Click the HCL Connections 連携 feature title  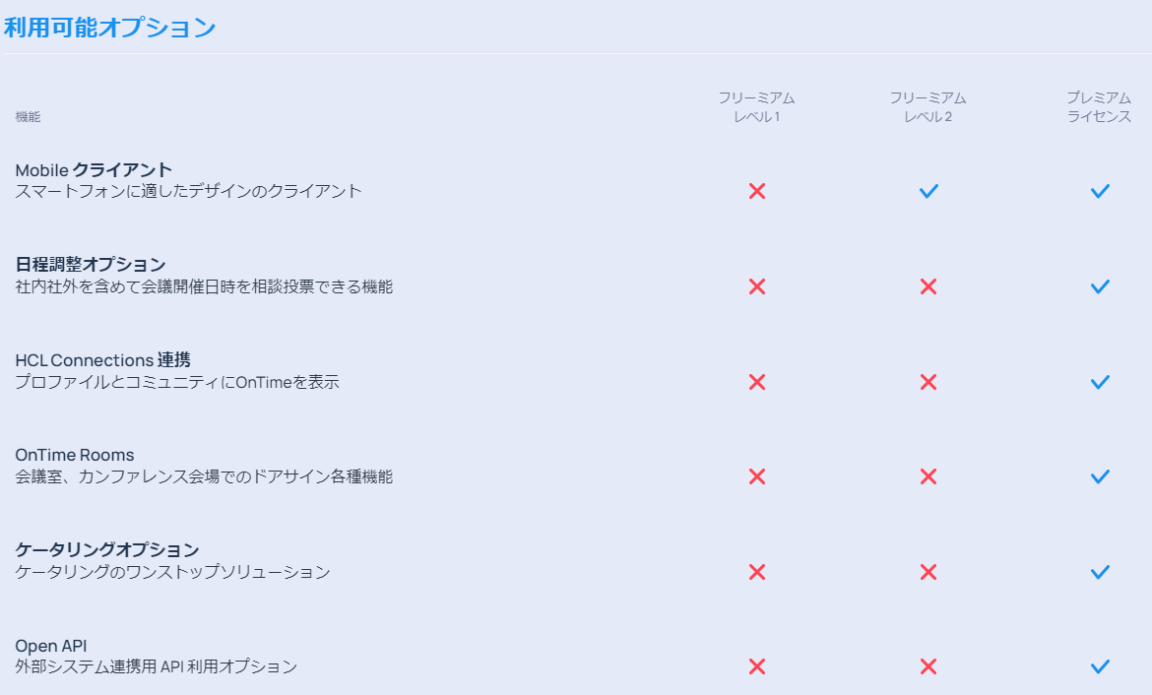click(x=102, y=360)
